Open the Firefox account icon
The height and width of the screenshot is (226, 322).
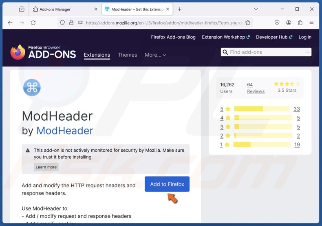click(289, 22)
